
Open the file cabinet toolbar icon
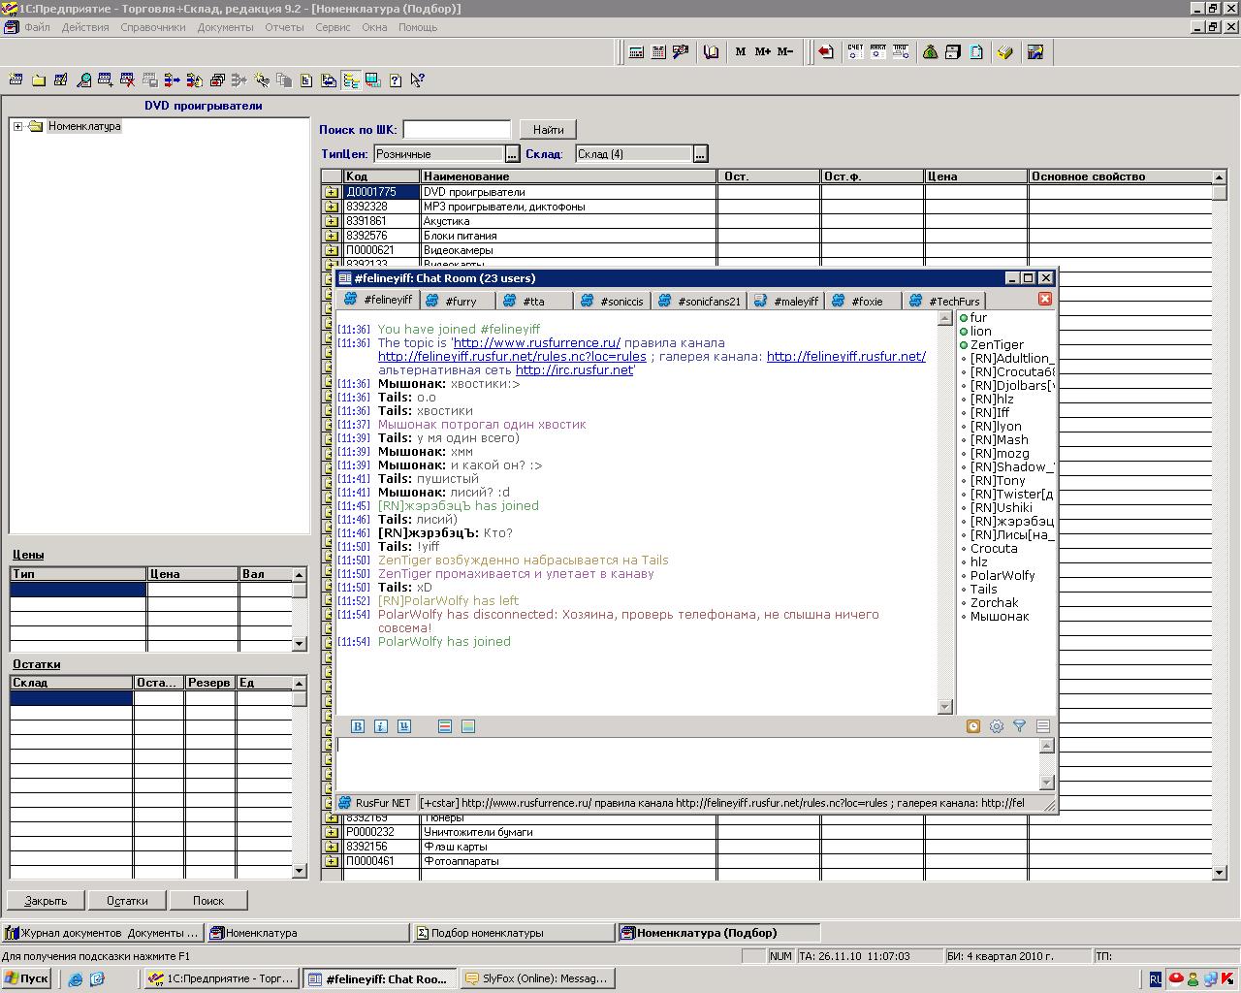(953, 52)
